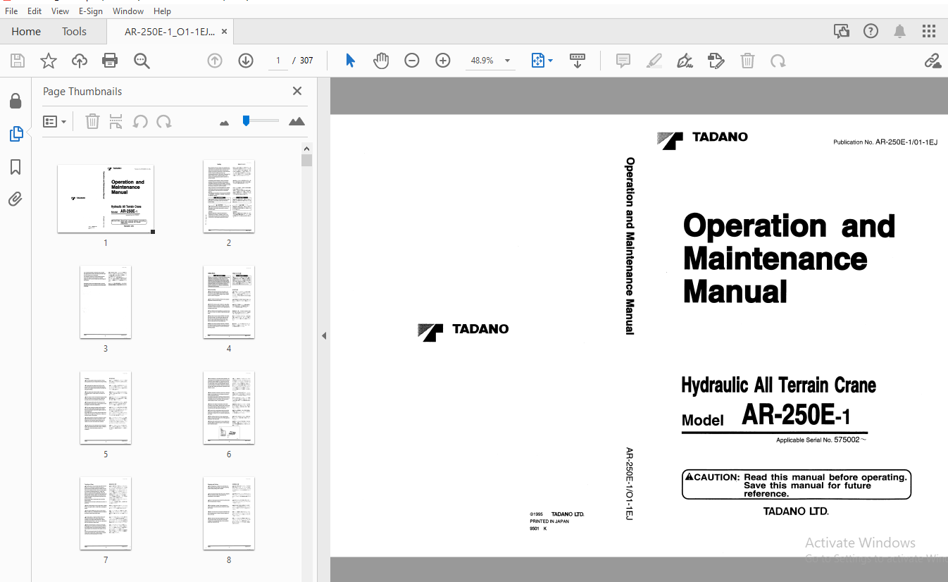Open the Help menu
The image size is (948, 582).
point(162,11)
